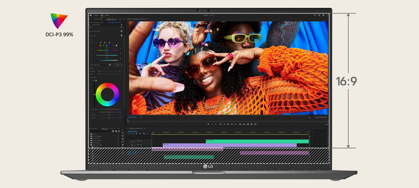Select the Razor tool in the tools panel
The image size is (419, 188).
[x=123, y=139]
